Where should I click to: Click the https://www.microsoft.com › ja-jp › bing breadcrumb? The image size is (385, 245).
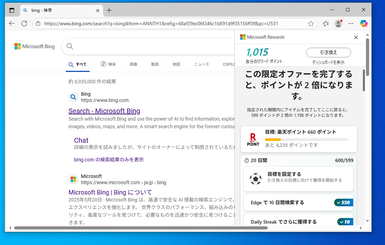(x=123, y=182)
